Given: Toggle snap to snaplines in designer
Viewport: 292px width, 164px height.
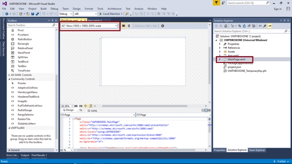Looking at the screenshot, I should pos(86,106).
